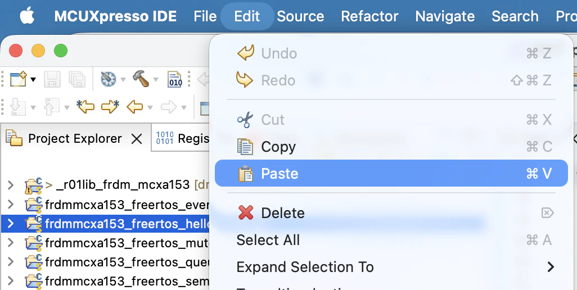Open the Navigate menu
Viewport: 577px width, 290px height.
[445, 16]
